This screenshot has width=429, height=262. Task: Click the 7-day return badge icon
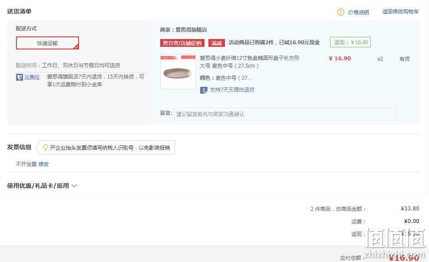point(204,90)
